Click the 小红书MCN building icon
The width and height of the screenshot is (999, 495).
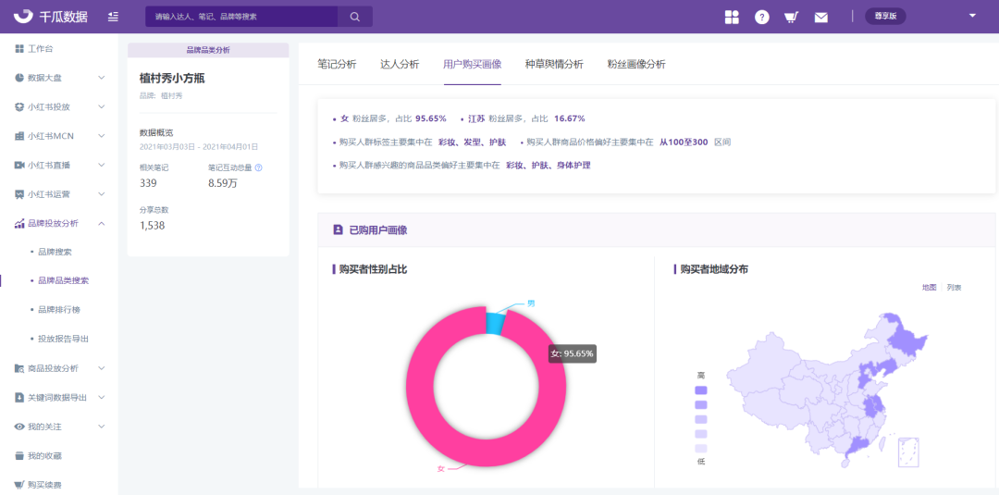[19, 136]
